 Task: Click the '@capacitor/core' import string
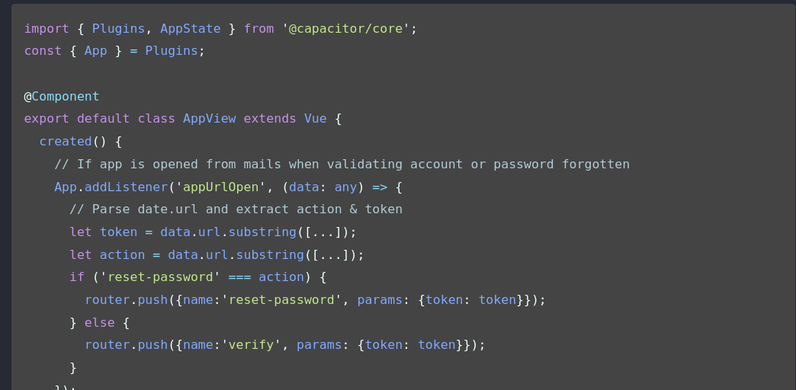pos(345,29)
